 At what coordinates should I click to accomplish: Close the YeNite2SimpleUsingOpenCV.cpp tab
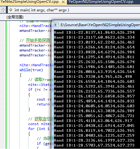[x=63, y=2]
